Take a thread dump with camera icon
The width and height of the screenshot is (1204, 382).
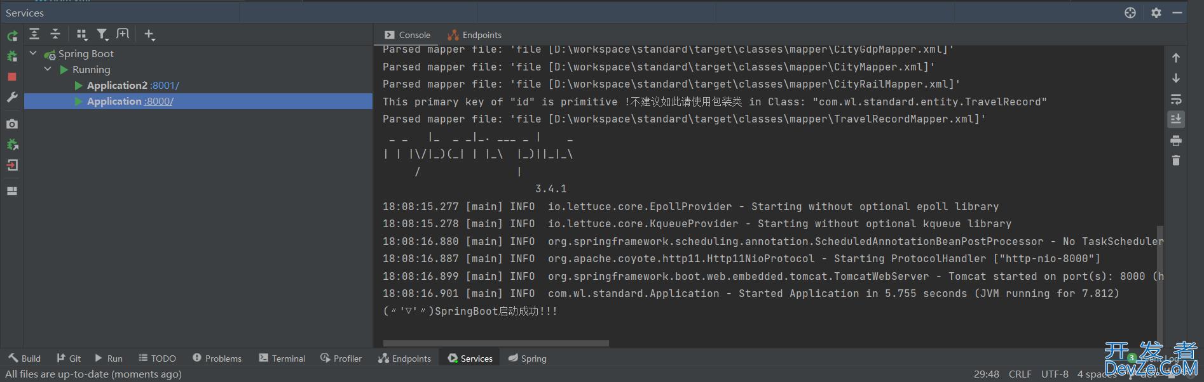point(12,124)
